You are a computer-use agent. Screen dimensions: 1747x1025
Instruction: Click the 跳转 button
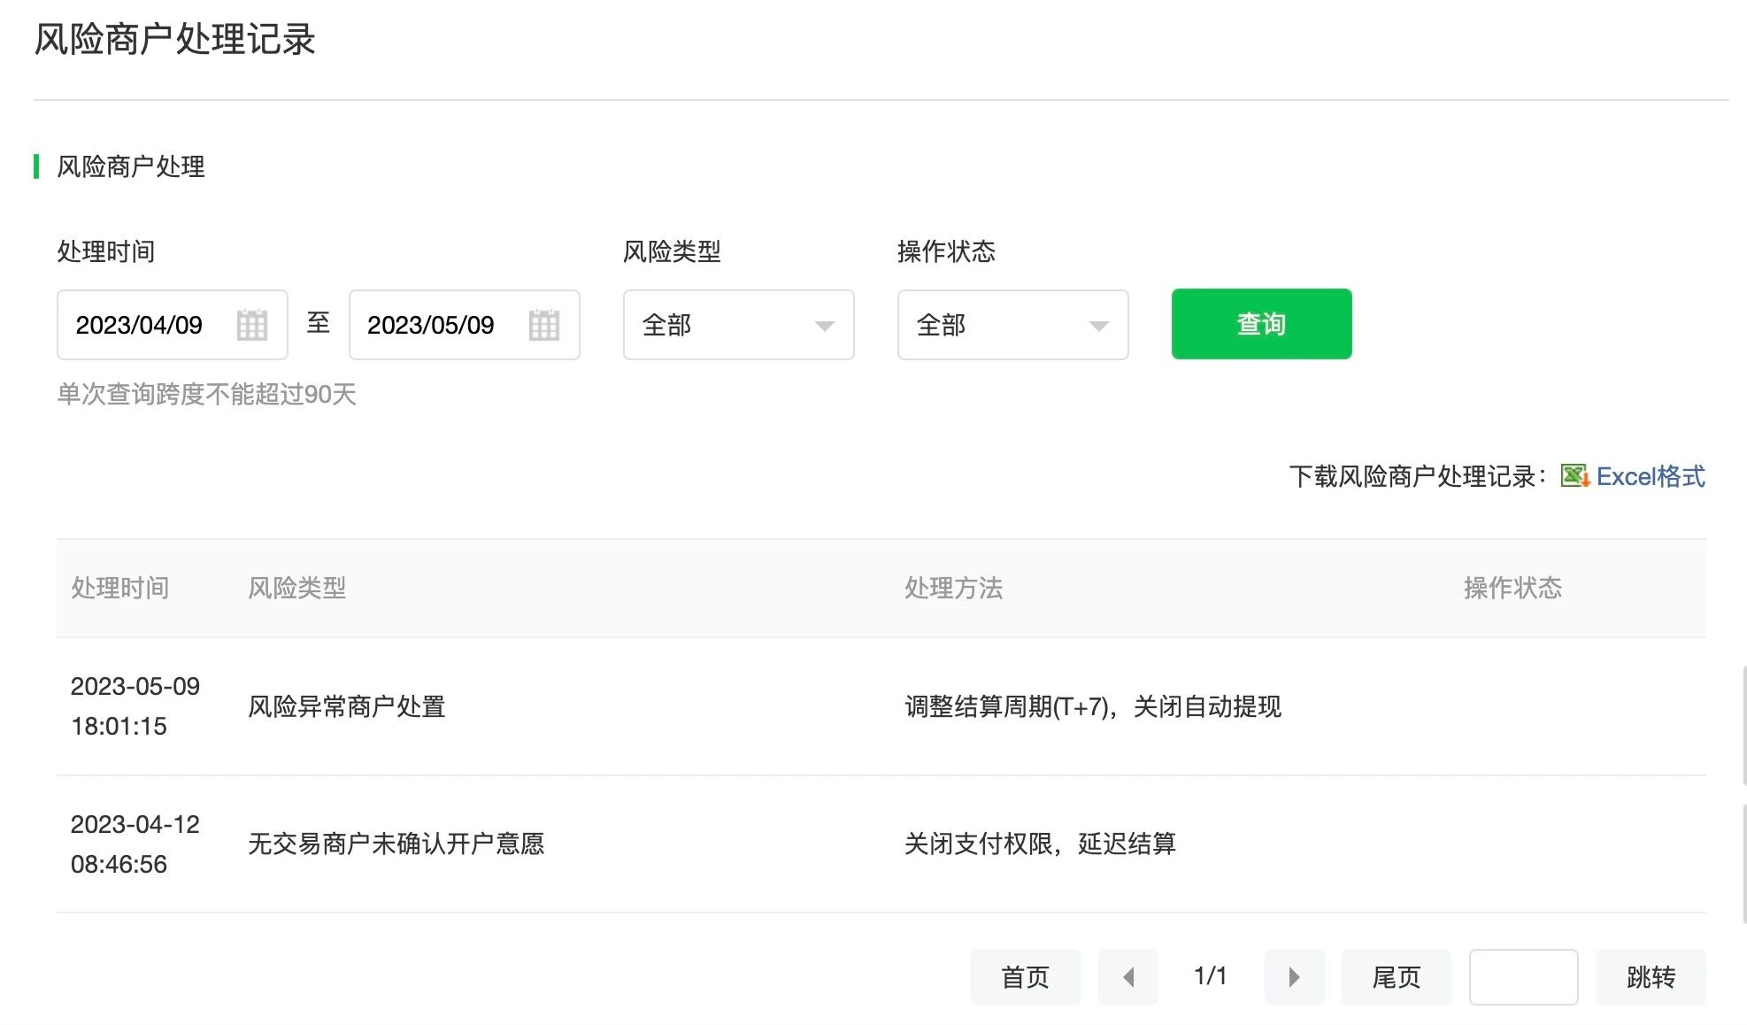point(1651,977)
